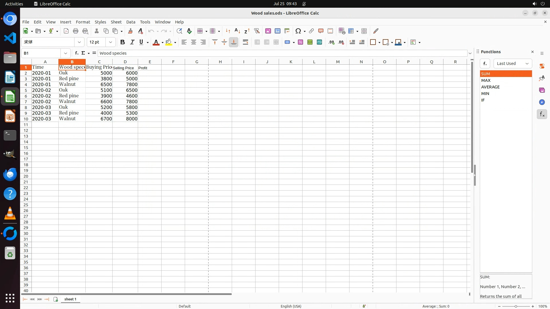Viewport: 550px width, 309px height.
Task: Click the Function Wizard icon in formula bar
Action: [76, 53]
